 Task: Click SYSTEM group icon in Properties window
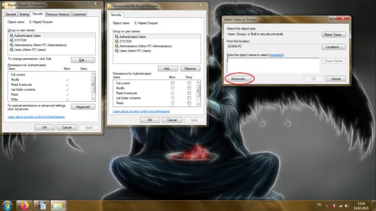(11, 40)
